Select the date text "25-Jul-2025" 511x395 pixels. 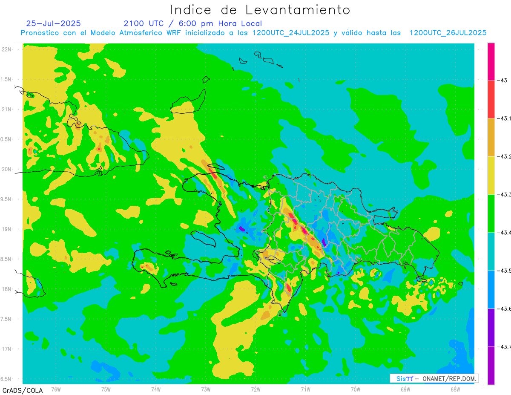[x=53, y=23]
